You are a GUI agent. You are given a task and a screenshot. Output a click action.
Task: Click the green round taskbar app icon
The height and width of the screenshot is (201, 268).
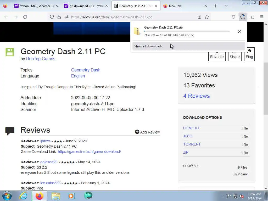click(x=88, y=196)
